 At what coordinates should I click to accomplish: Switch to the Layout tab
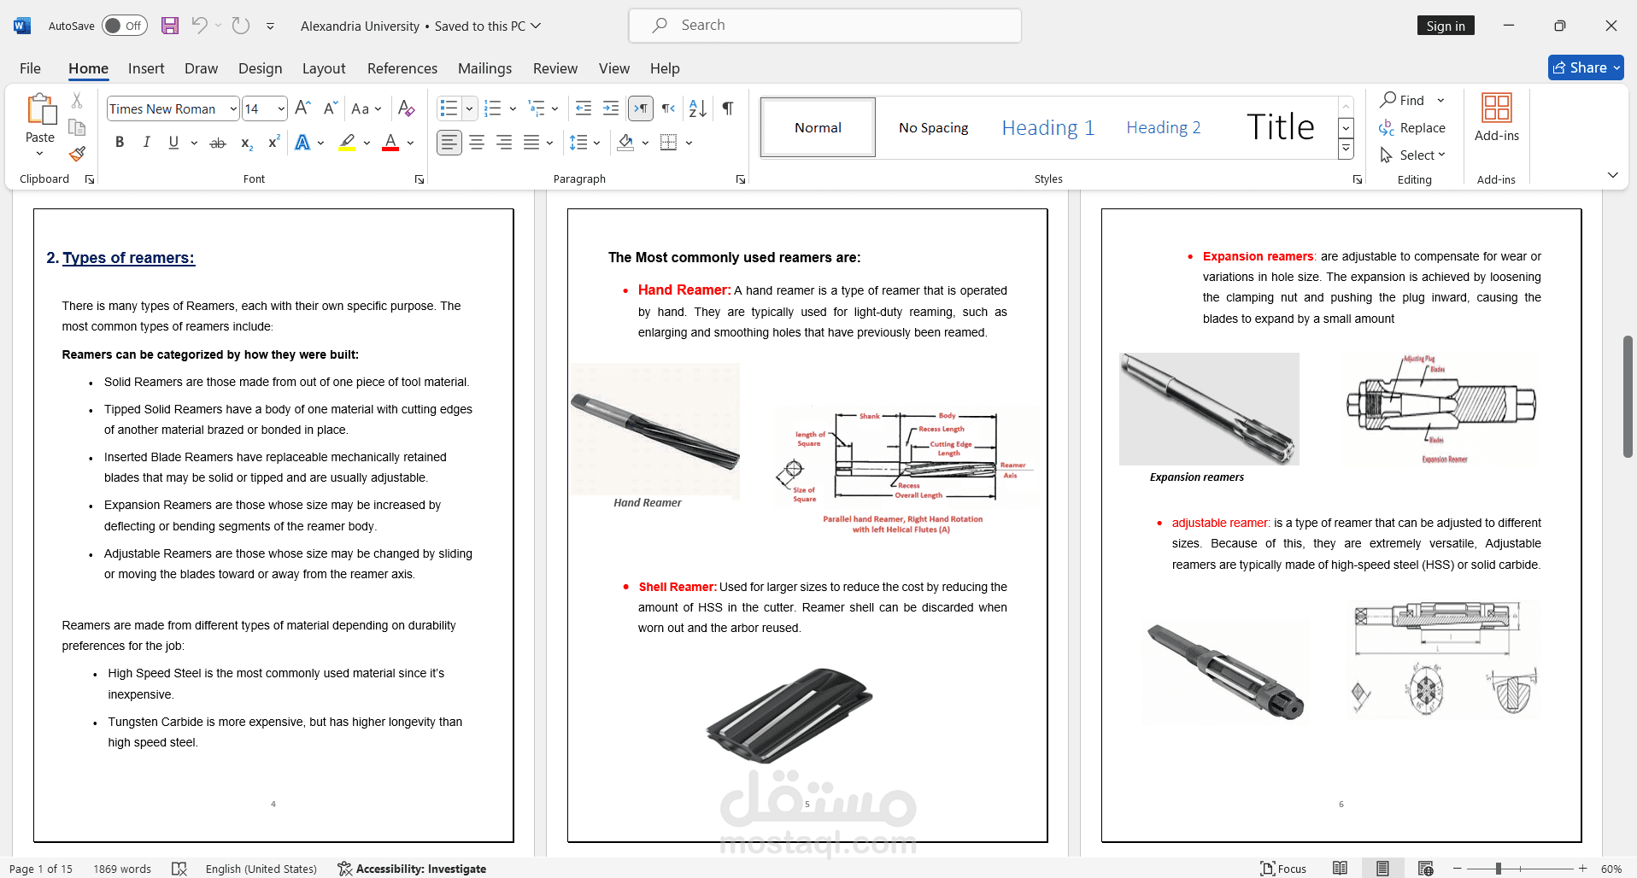click(x=323, y=68)
